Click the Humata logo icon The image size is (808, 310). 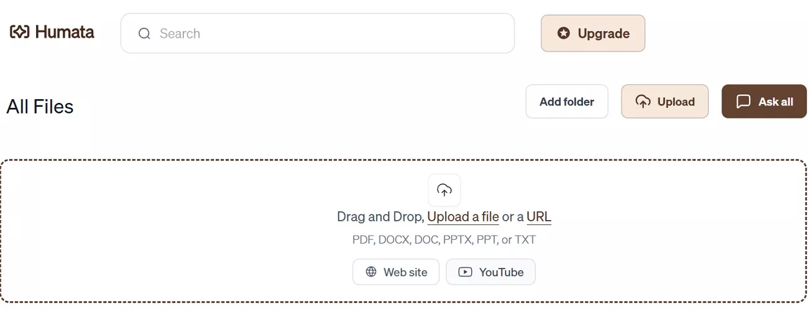click(19, 32)
